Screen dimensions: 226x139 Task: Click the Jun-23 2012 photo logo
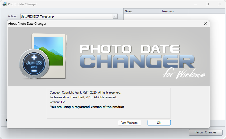43,56
